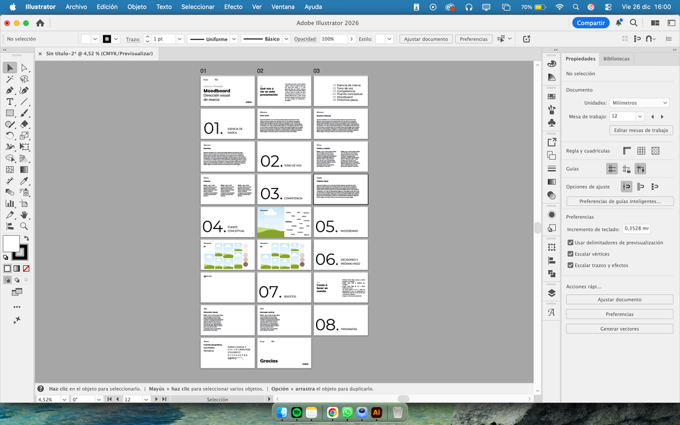Click the white Fill color swatch

(x=11, y=244)
